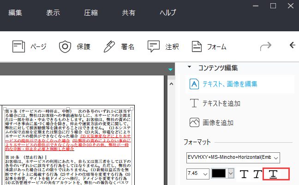Image resolution: width=299 pixels, height=185 pixels.
Task: Select テキスト、画像を編集 option
Action: click(239, 84)
